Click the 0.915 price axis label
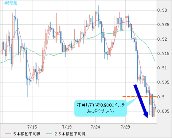The height and width of the screenshot is (138, 172). (x=163, y=53)
